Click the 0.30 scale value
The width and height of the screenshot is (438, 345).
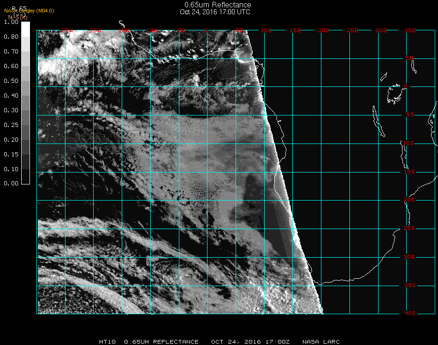click(x=11, y=111)
